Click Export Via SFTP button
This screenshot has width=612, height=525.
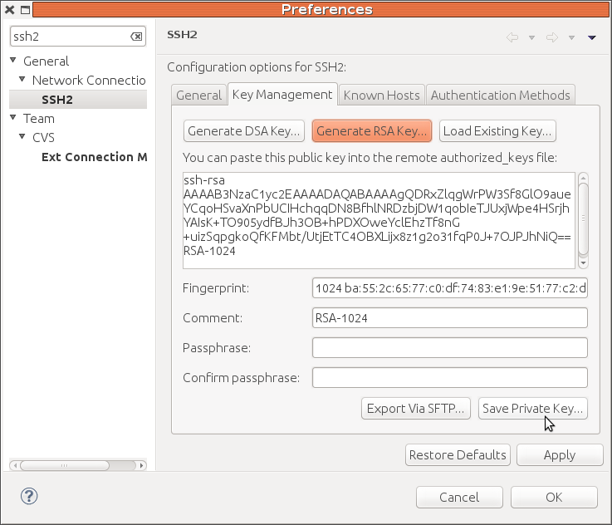click(416, 409)
